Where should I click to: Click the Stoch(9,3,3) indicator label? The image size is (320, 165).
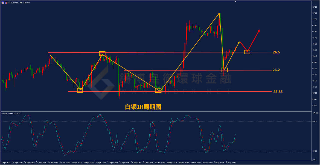(x=11, y=113)
